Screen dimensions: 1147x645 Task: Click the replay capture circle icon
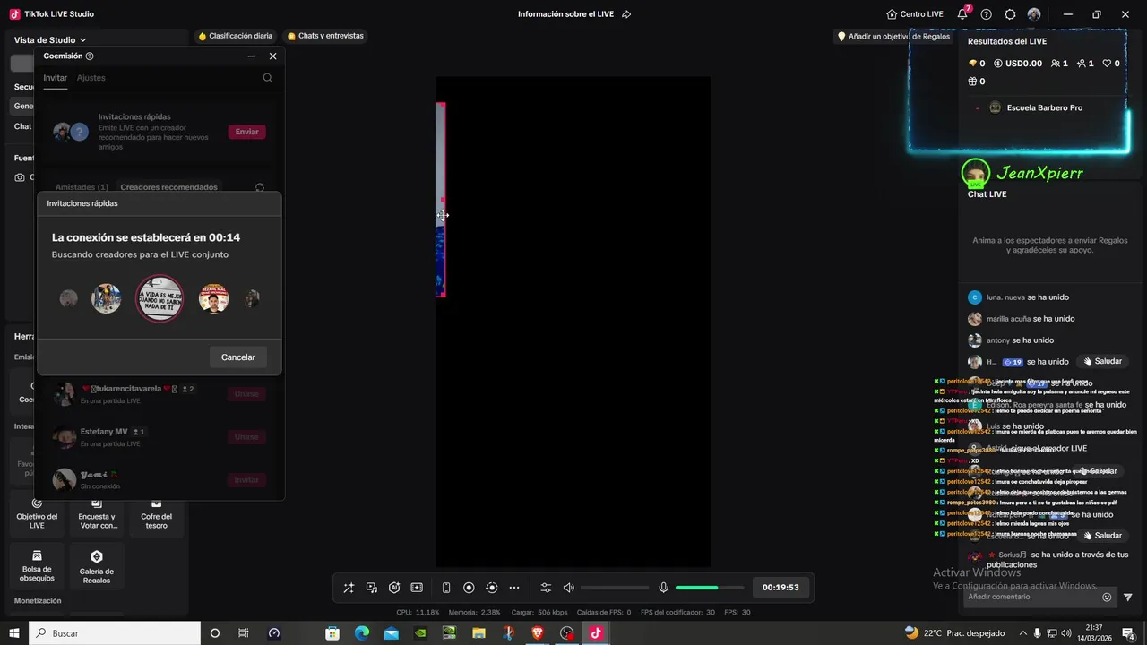pos(491,588)
